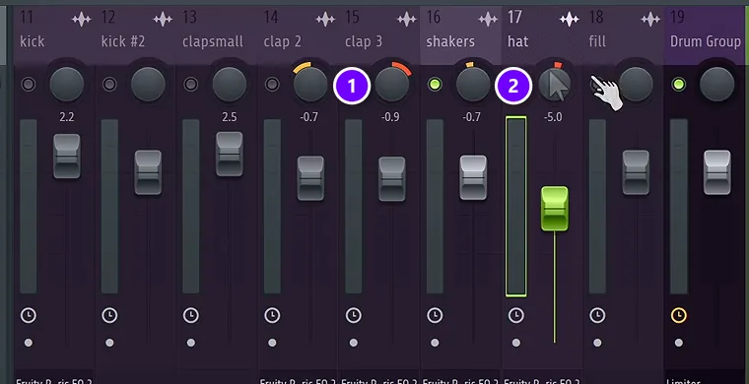Toggle mute LED on kick track
The height and width of the screenshot is (384, 749).
coord(29,85)
